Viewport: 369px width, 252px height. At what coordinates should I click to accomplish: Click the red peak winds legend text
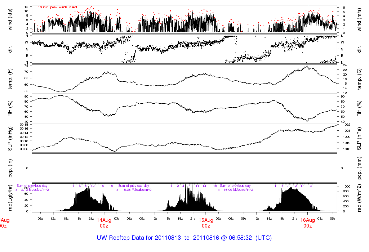(57, 7)
